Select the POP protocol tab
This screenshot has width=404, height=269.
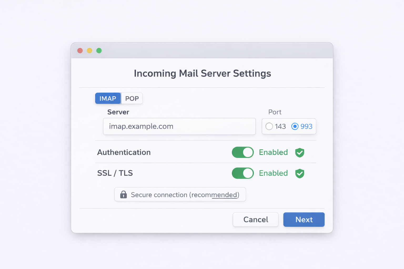[x=132, y=99]
